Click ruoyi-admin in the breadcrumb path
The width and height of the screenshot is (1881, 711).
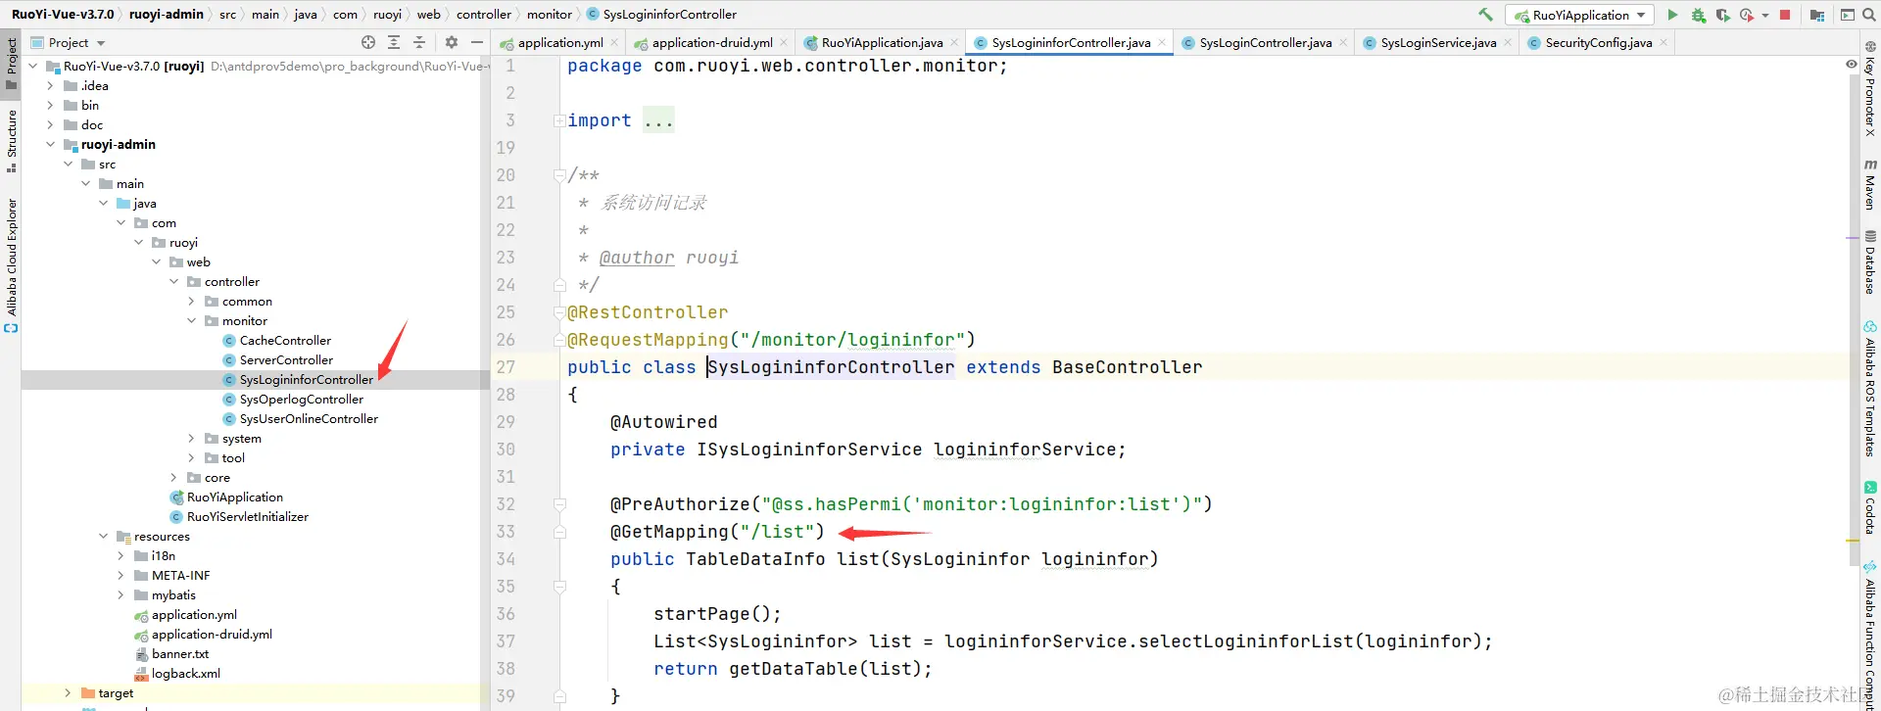tap(167, 15)
